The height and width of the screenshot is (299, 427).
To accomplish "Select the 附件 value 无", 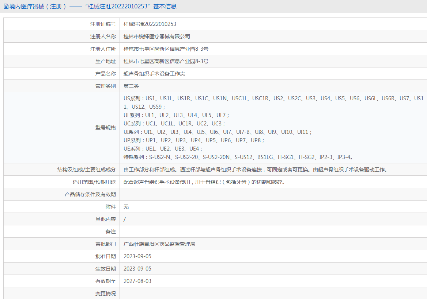I will pos(126,207).
